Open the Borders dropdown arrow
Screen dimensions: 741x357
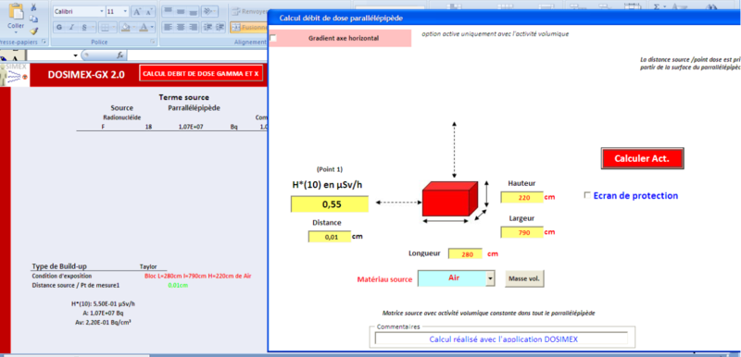[114, 28]
